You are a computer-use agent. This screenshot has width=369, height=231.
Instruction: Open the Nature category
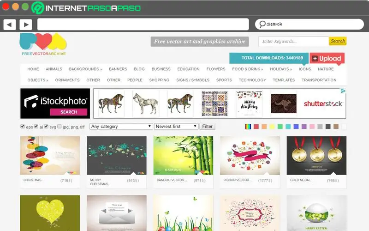tap(326, 69)
